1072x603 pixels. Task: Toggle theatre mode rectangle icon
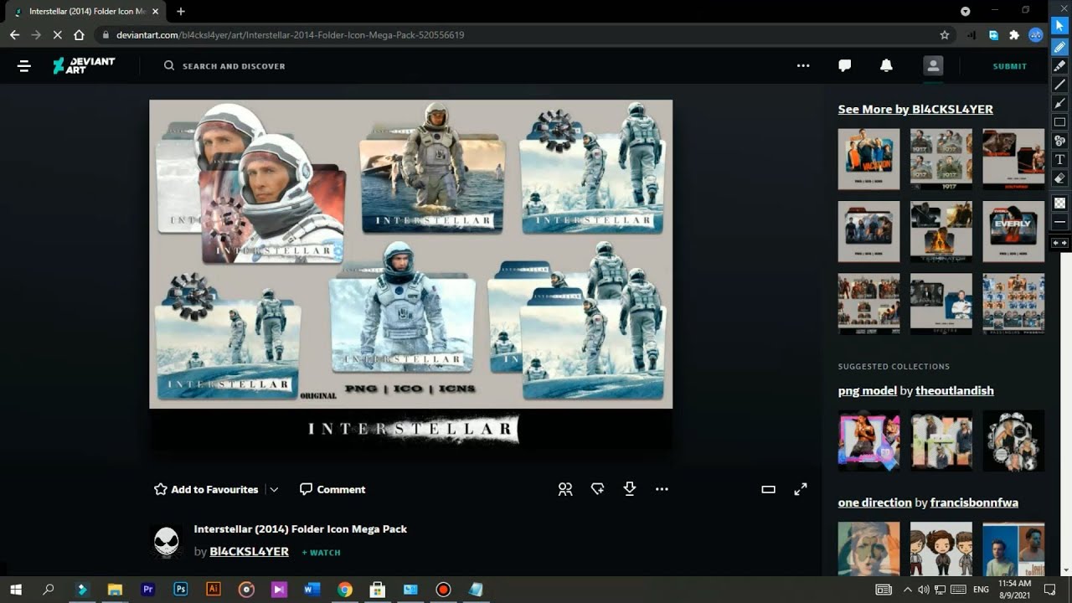pos(768,489)
